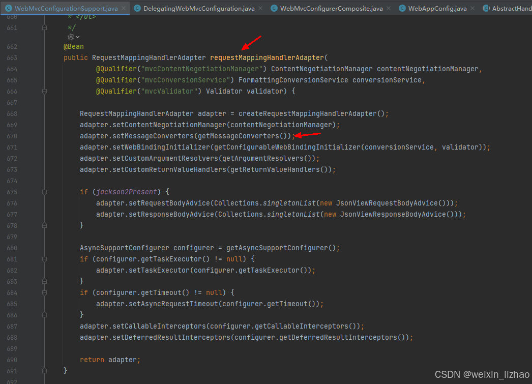Collapse getTaskExecutor if block at line 681
Screen dimensions: 532x384
tap(44, 259)
